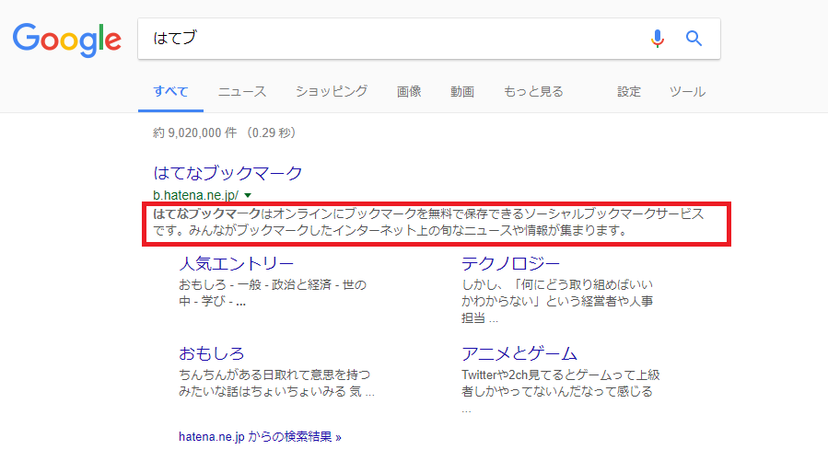Switch to the ニュース tab
828x461 pixels.
tap(242, 91)
